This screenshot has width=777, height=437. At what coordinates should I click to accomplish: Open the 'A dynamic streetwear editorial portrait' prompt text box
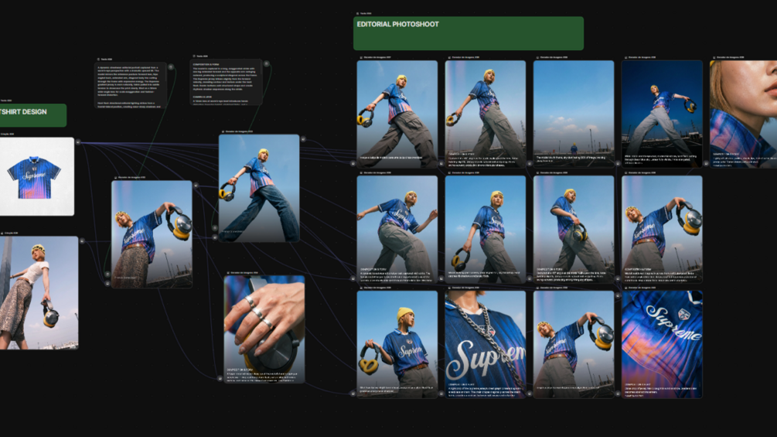point(131,85)
